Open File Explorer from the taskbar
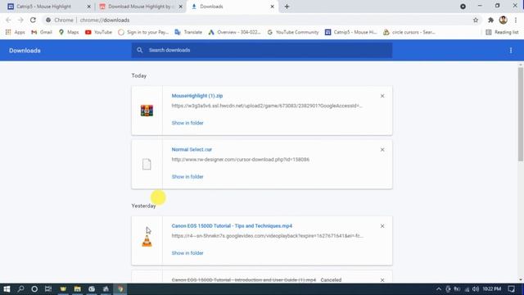The width and height of the screenshot is (524, 295). [77, 289]
